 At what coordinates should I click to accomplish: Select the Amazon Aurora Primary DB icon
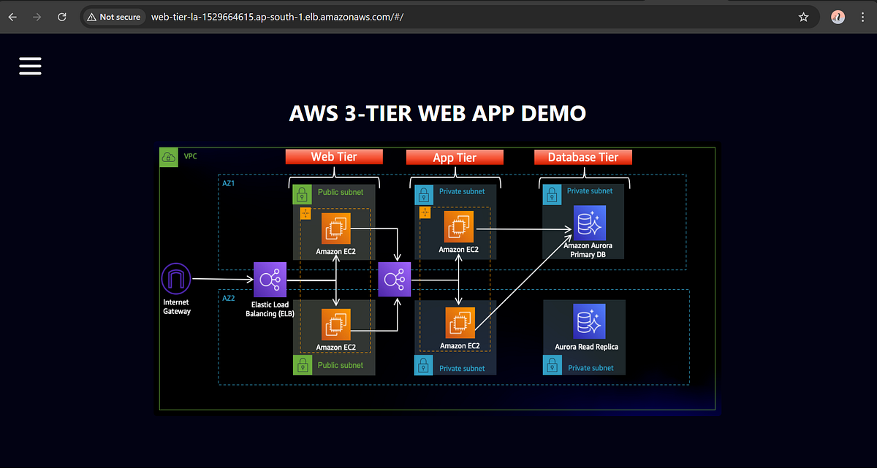pos(591,223)
